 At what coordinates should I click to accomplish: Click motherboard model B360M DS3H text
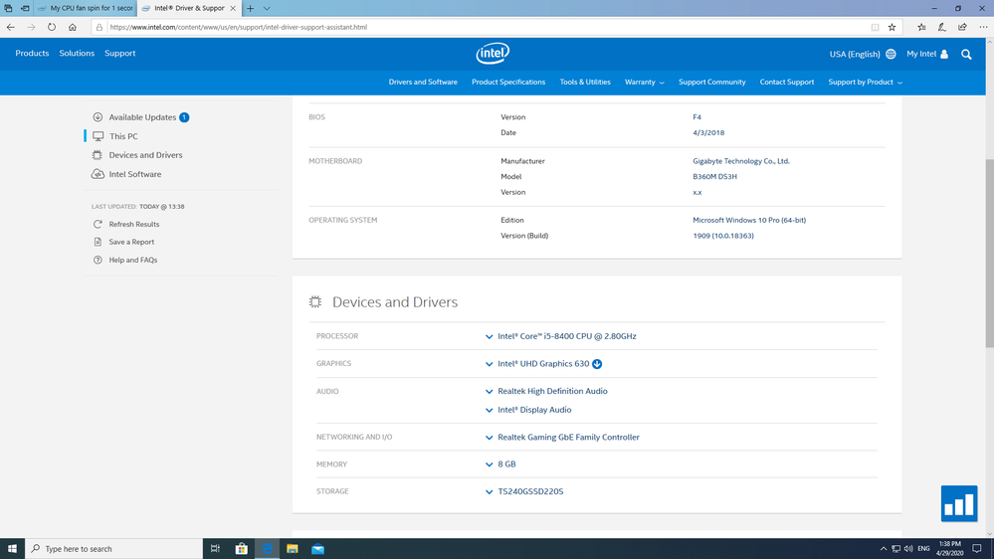(x=714, y=177)
